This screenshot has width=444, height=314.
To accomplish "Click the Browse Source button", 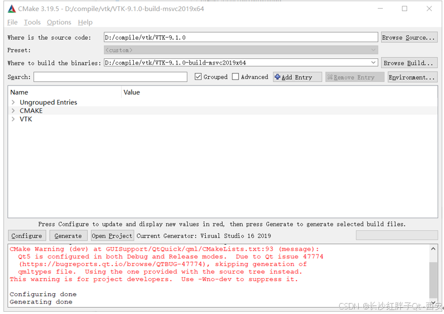I will point(409,38).
